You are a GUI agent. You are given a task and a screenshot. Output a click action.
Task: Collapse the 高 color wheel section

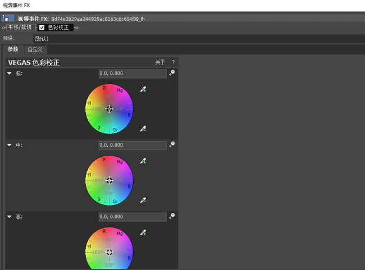(x=10, y=217)
